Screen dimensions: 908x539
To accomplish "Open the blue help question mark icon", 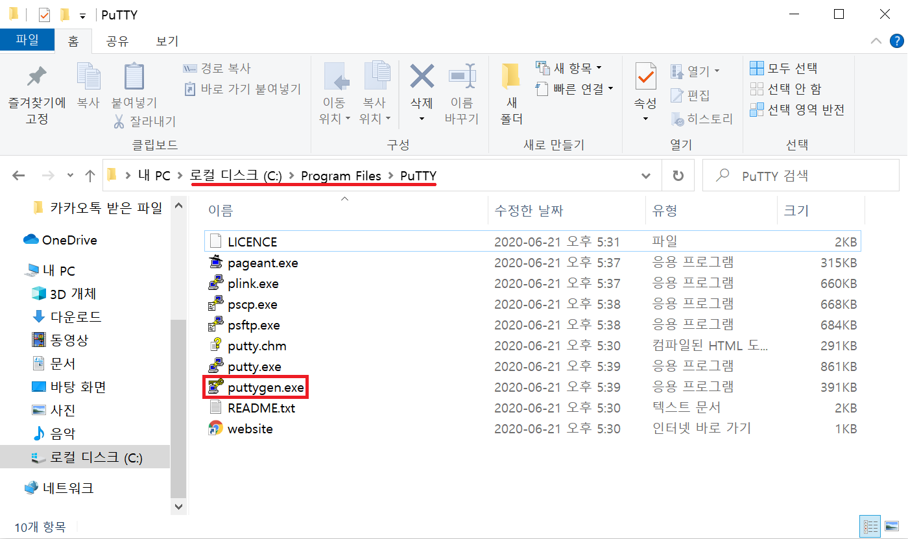I will tap(897, 41).
